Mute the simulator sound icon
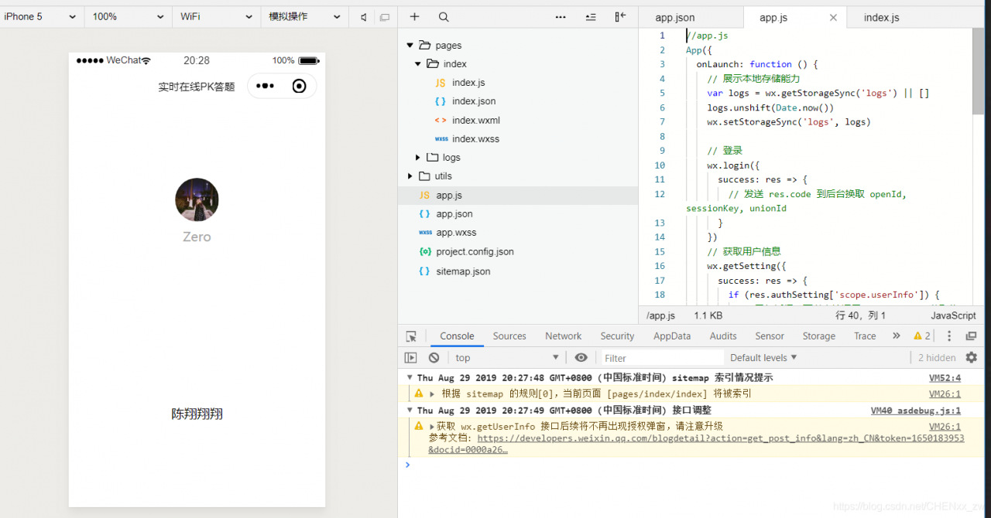Viewport: 991px width, 518px height. tap(363, 17)
